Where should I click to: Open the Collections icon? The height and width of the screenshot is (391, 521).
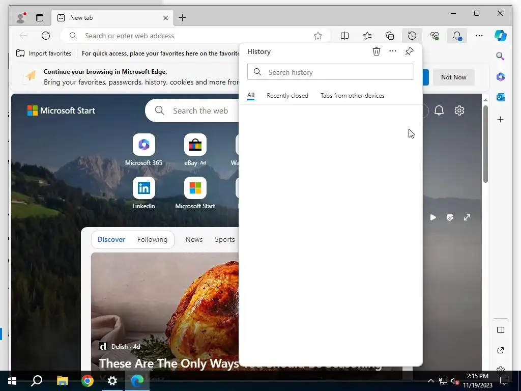(390, 36)
